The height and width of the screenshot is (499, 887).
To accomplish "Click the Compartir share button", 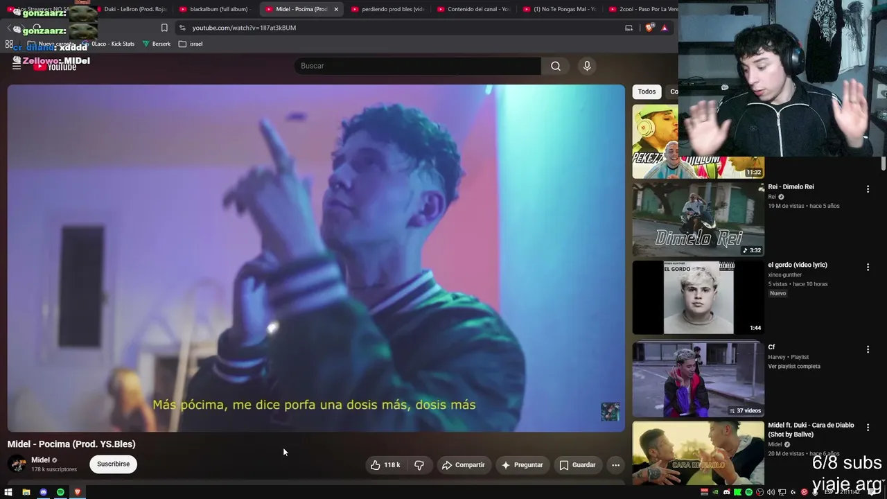I will tap(464, 465).
